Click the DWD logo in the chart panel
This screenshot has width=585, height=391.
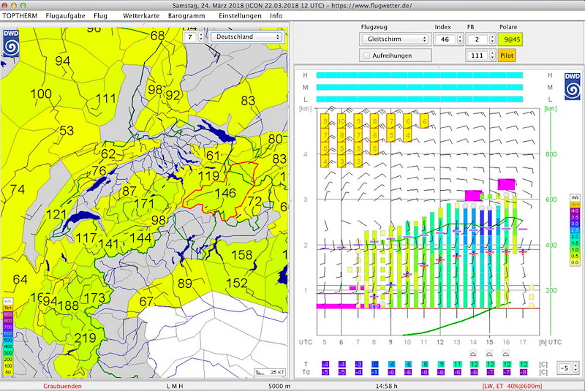pyautogui.click(x=572, y=86)
